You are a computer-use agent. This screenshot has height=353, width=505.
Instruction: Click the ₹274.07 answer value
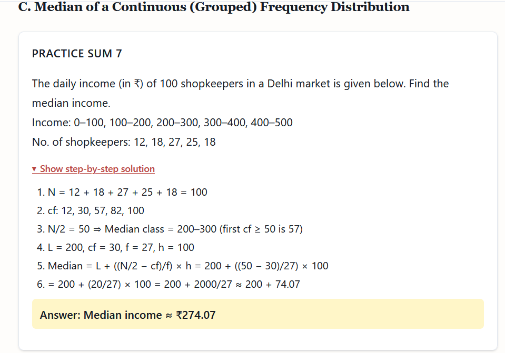pos(195,315)
